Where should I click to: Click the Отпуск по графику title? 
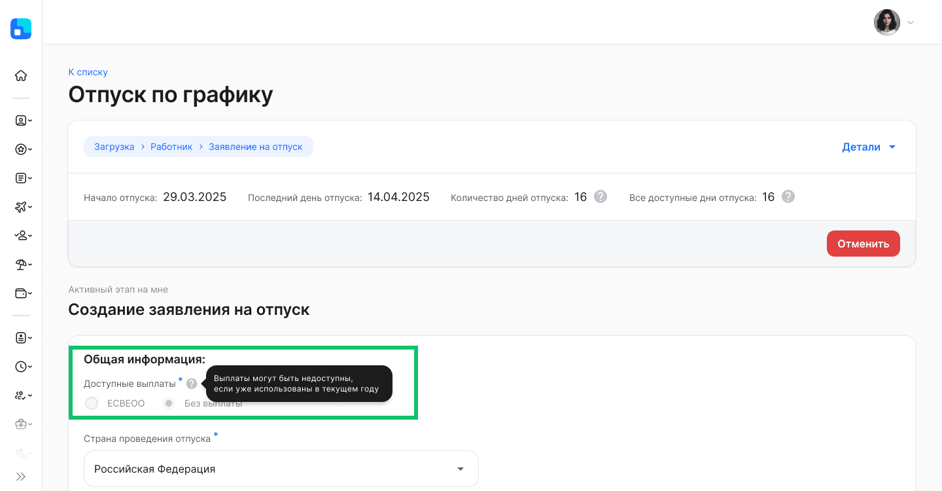pyautogui.click(x=170, y=95)
